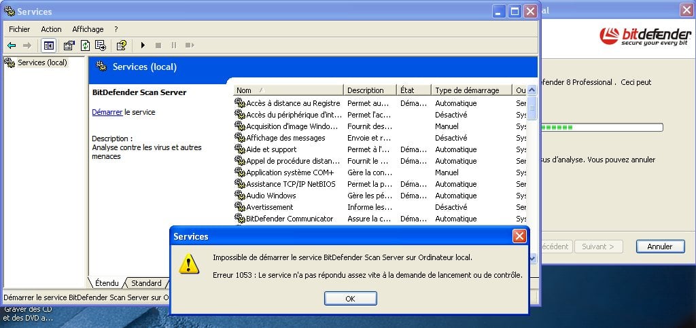Screen dimensions: 696x328
Task: Click the scroll down arrow of services list
Action: [x=532, y=257]
